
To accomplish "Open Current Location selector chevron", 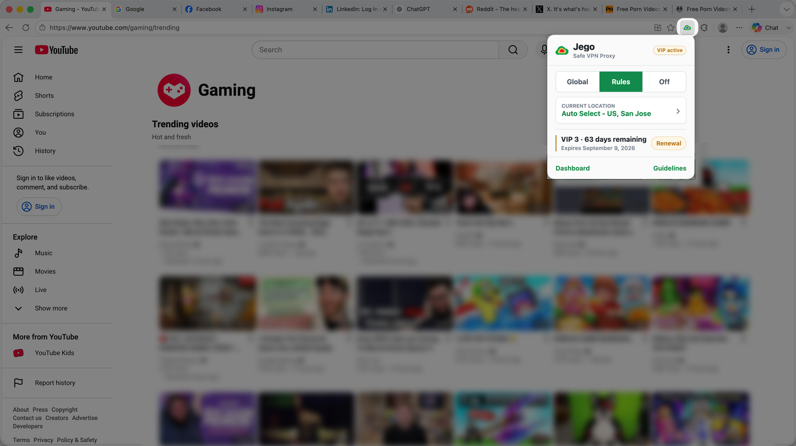I will click(678, 111).
